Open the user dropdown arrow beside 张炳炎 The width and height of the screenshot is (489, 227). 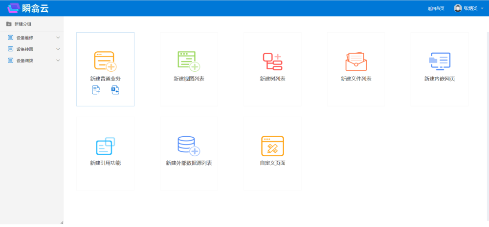[x=482, y=8]
